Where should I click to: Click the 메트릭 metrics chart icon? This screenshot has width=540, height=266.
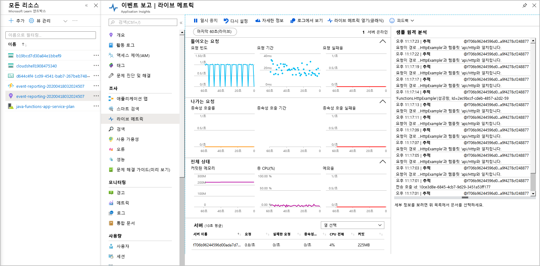pyautogui.click(x=111, y=203)
